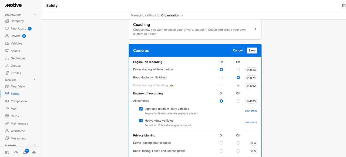Uncheck Light and medium-duty vehicles checkbox
This screenshot has width=346, height=157.
point(141,109)
